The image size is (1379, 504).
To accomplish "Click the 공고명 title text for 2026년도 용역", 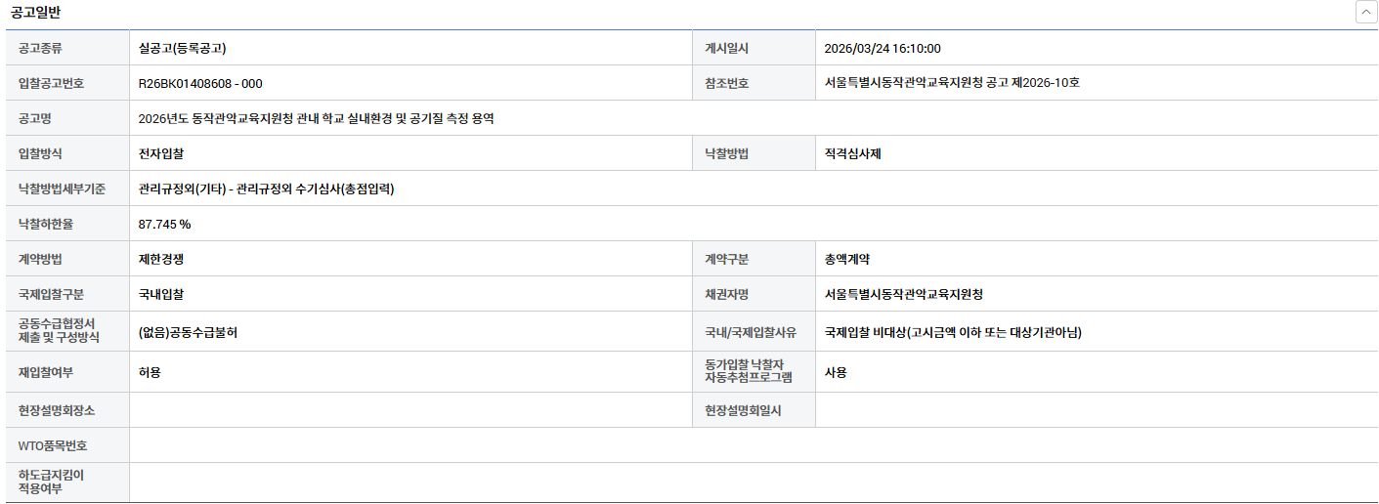I will click(316, 118).
